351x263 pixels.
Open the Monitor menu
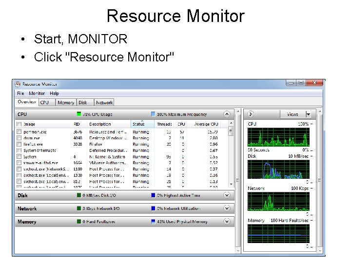[37, 93]
